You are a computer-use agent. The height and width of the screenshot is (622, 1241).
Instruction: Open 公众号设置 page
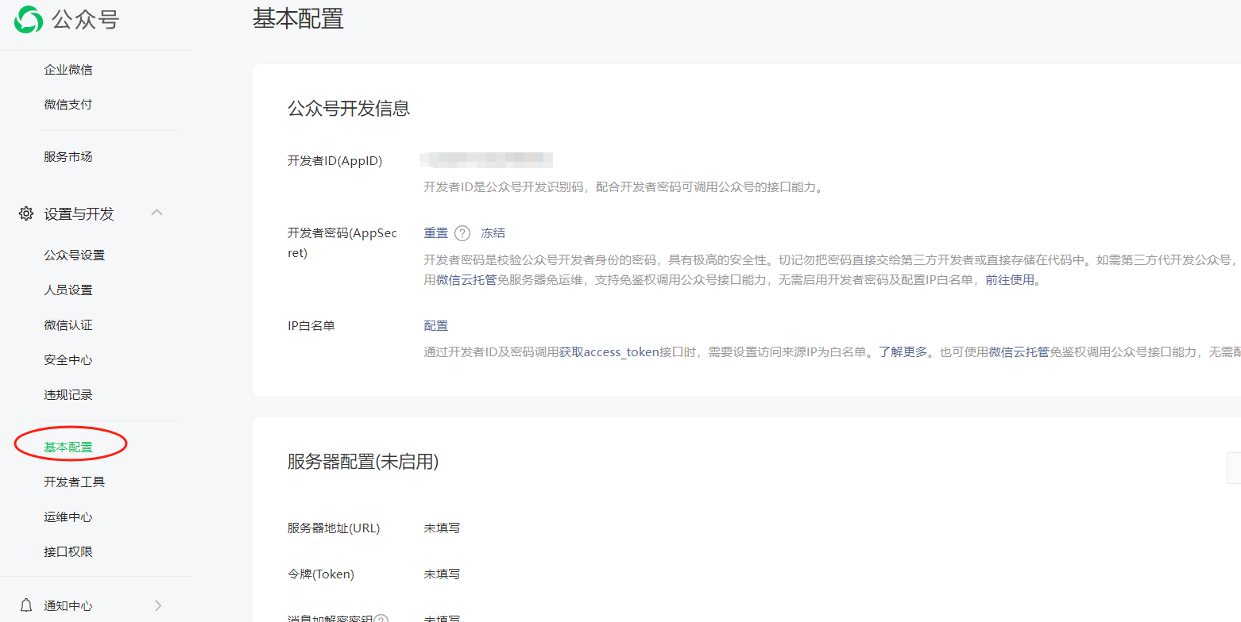pyautogui.click(x=75, y=255)
